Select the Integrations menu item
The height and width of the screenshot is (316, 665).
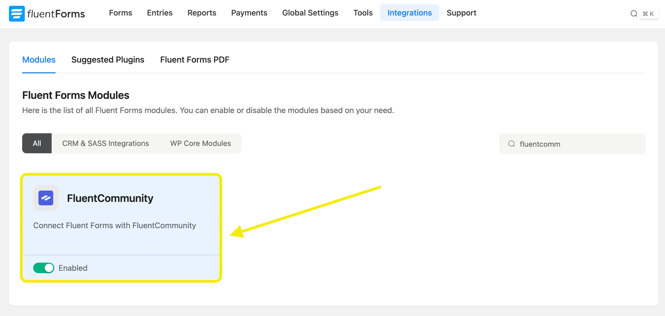tap(410, 13)
